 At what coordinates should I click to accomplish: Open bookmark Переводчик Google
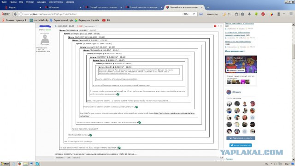tap(61, 20)
